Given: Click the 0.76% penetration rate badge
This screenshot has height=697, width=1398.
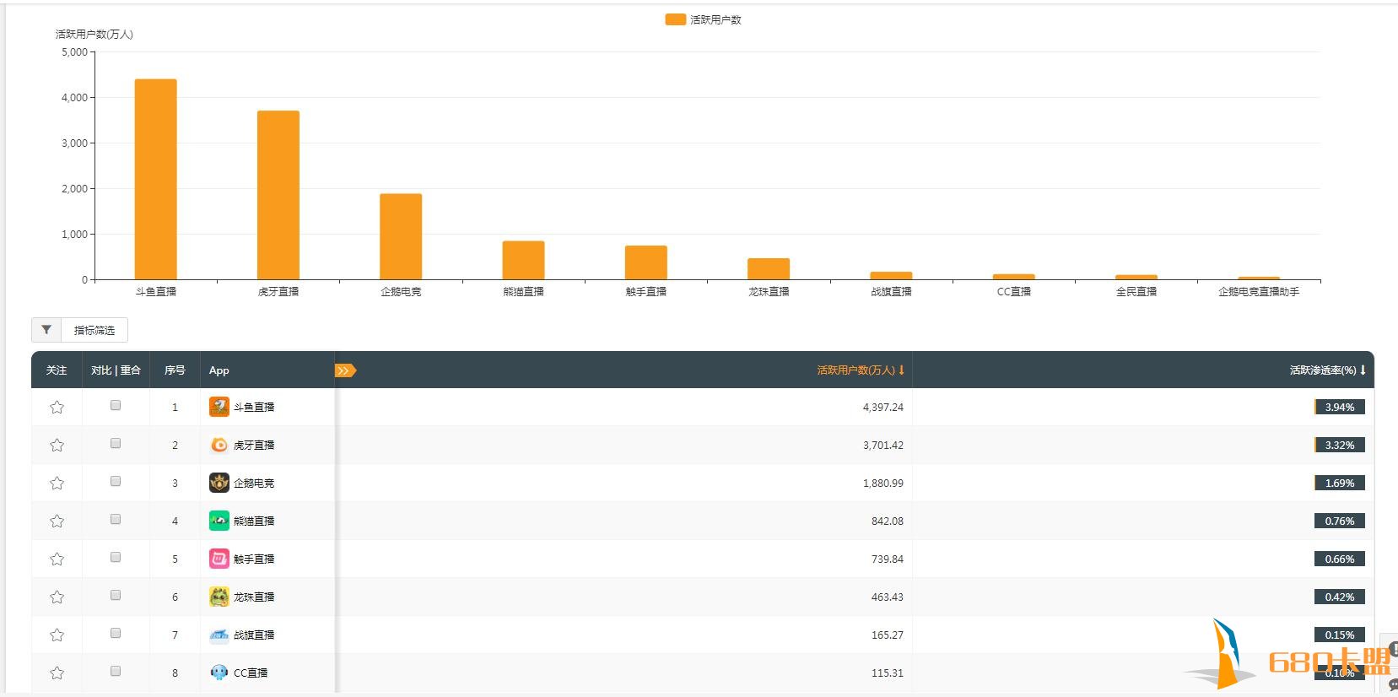Looking at the screenshot, I should [1340, 521].
